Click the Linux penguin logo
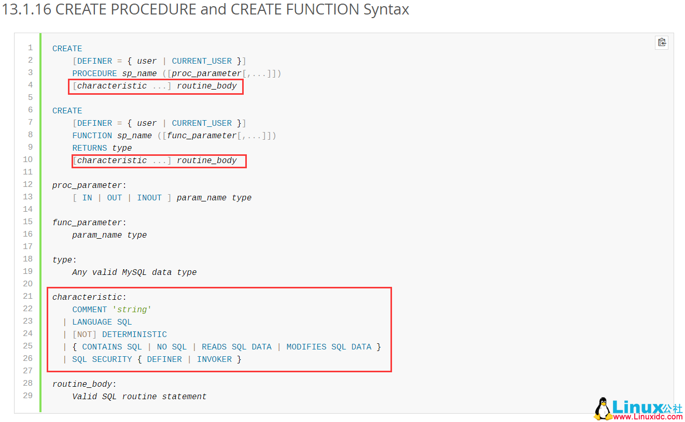The image size is (685, 422). 602,409
